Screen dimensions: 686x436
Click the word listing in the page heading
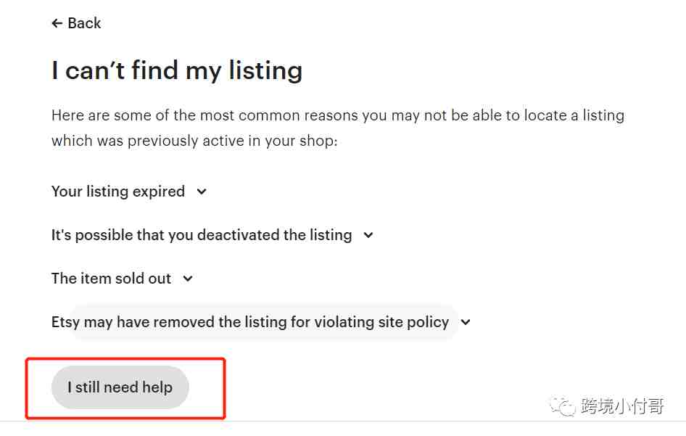point(266,70)
